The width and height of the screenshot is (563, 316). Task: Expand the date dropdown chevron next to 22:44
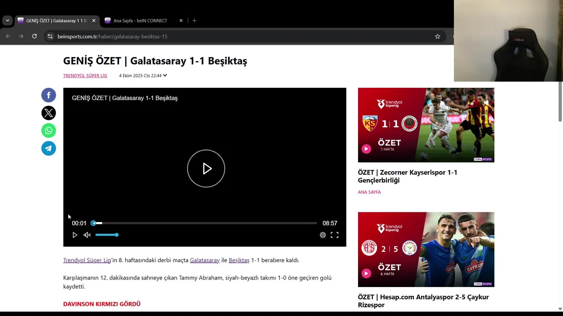coord(165,75)
